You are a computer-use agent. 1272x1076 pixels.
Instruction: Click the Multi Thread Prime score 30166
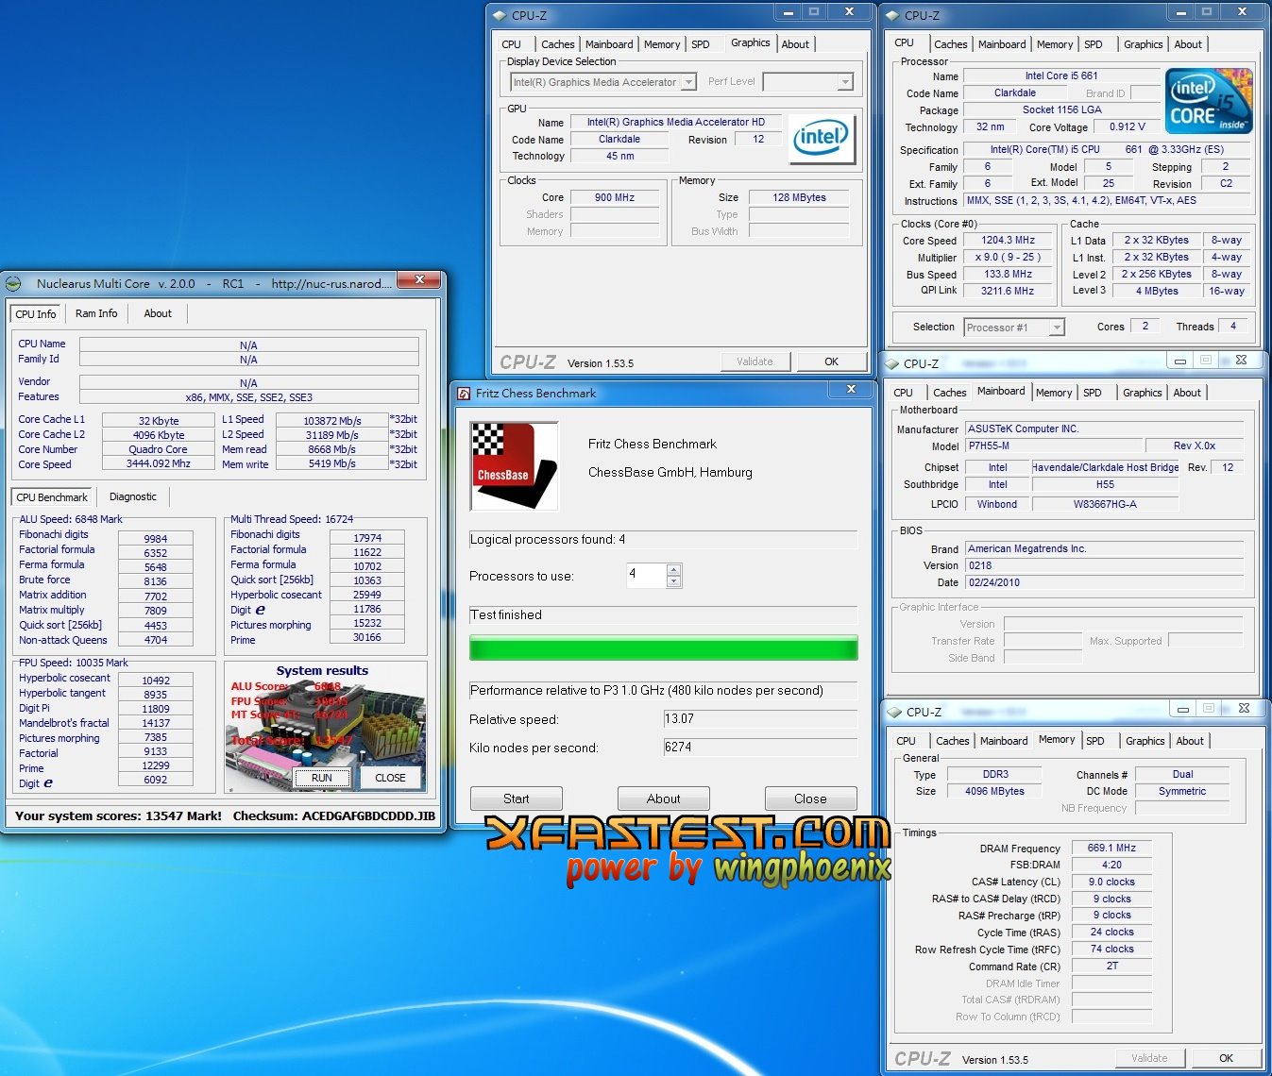pos(367,637)
